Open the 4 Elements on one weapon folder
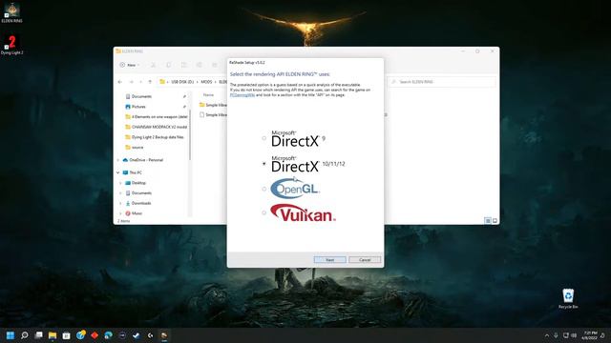Image resolution: width=611 pixels, height=343 pixels. tap(156, 116)
